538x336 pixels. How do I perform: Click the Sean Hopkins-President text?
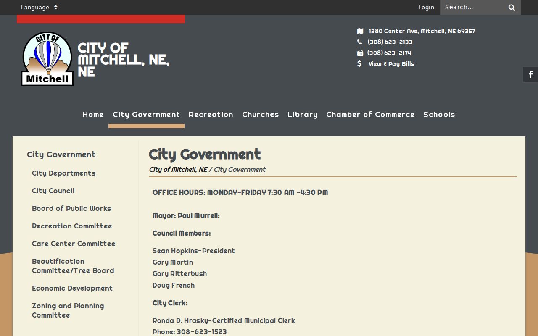[x=194, y=251]
